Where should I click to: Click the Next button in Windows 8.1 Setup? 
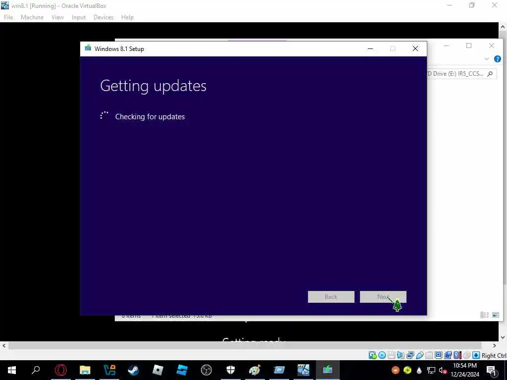[x=383, y=297]
